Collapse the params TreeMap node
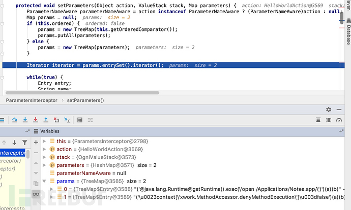The image size is (351, 210). [x=45, y=182]
